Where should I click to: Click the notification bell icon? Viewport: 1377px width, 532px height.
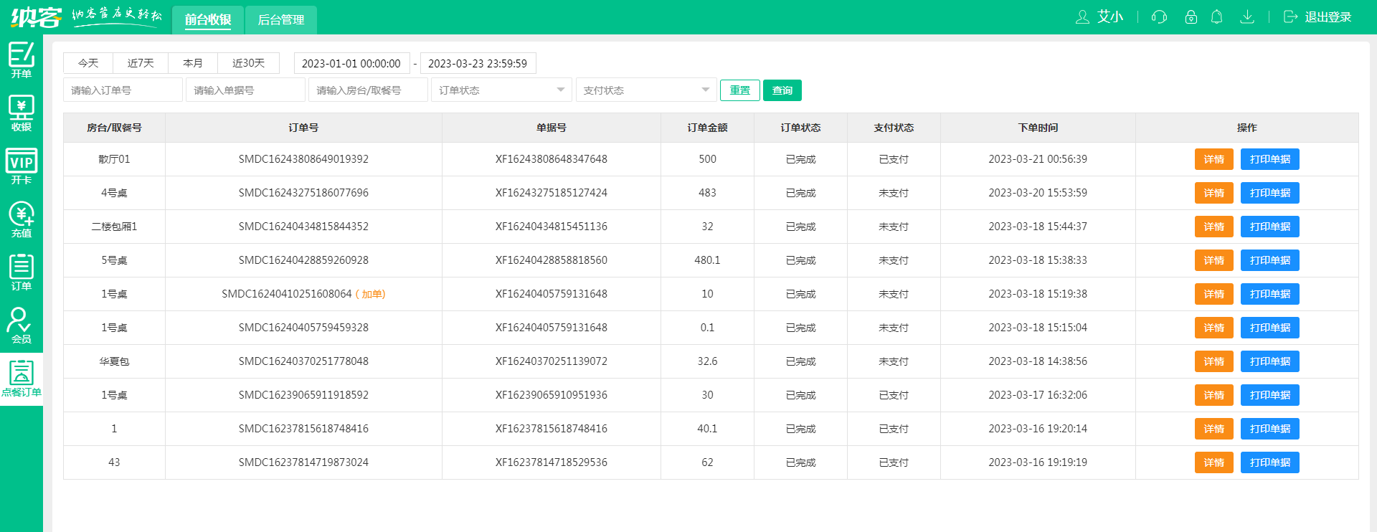(1216, 17)
